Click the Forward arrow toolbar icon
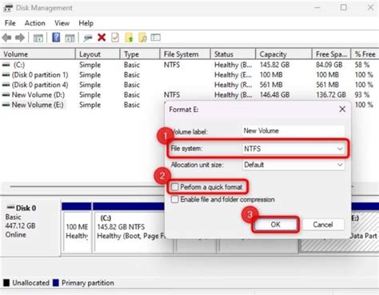This screenshot has width=379, height=295. [20, 38]
